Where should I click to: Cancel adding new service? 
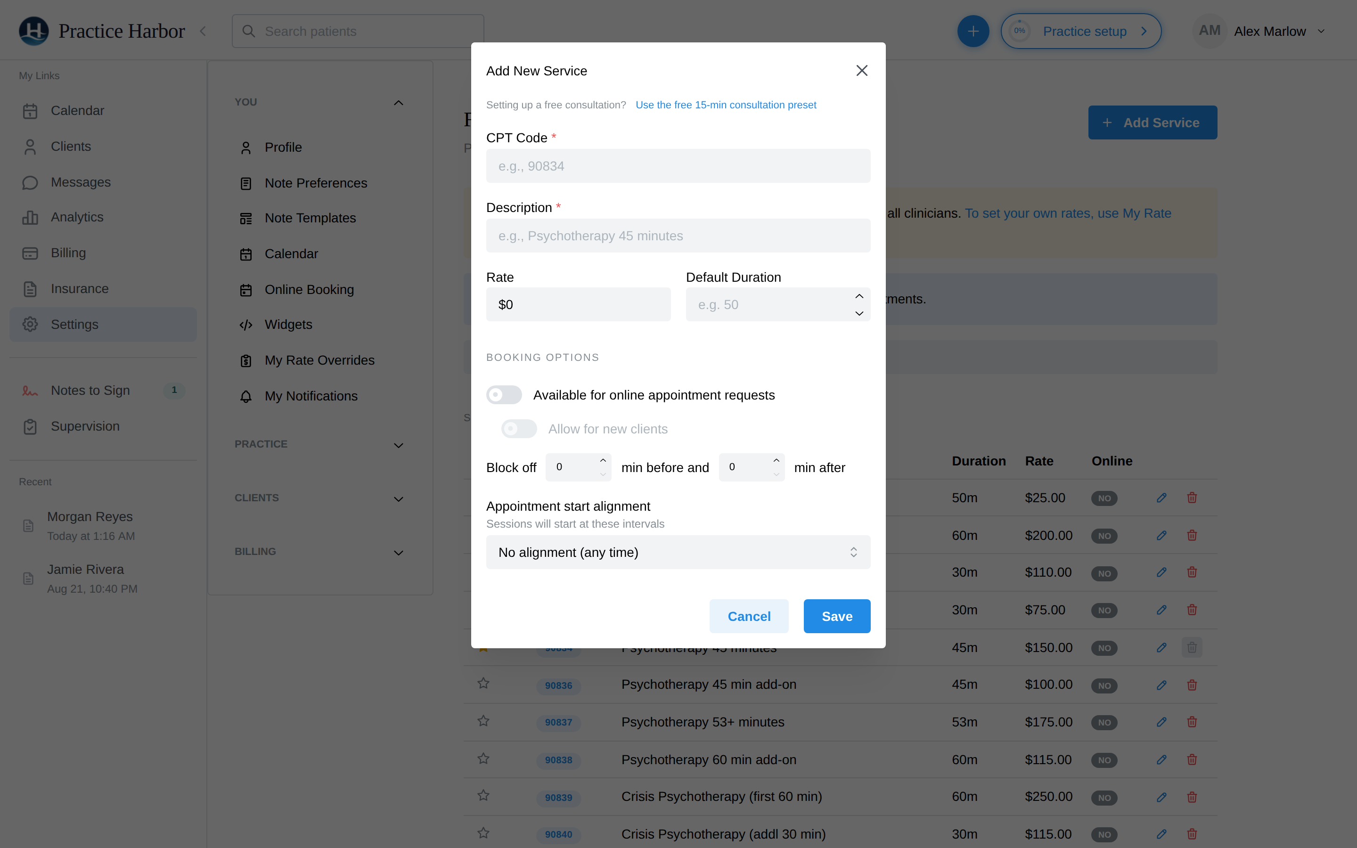point(749,616)
